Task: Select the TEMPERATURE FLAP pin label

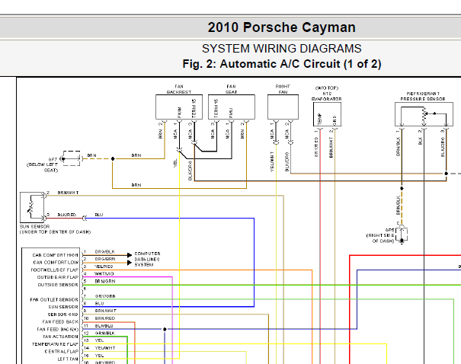Action: pos(55,344)
